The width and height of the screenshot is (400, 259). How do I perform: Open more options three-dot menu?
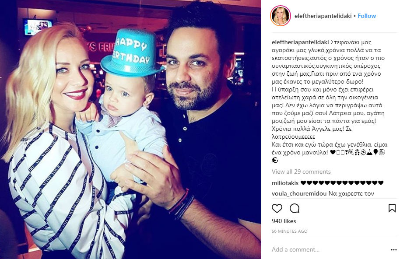[x=393, y=250]
